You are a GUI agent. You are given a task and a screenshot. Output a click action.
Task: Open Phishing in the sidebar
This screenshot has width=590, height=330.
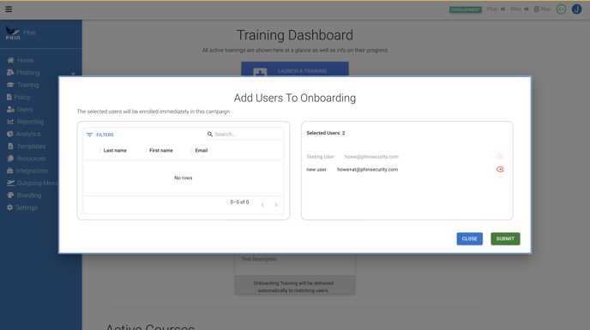[x=23, y=73]
